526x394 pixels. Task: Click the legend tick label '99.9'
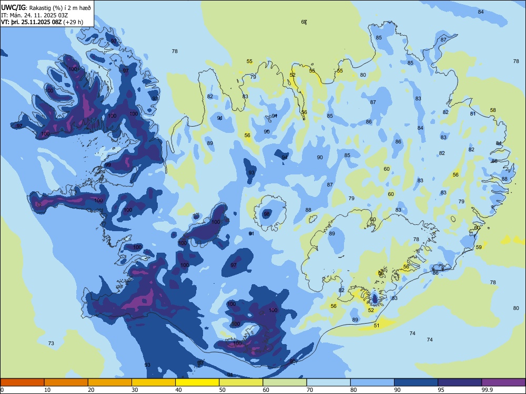[487, 390]
